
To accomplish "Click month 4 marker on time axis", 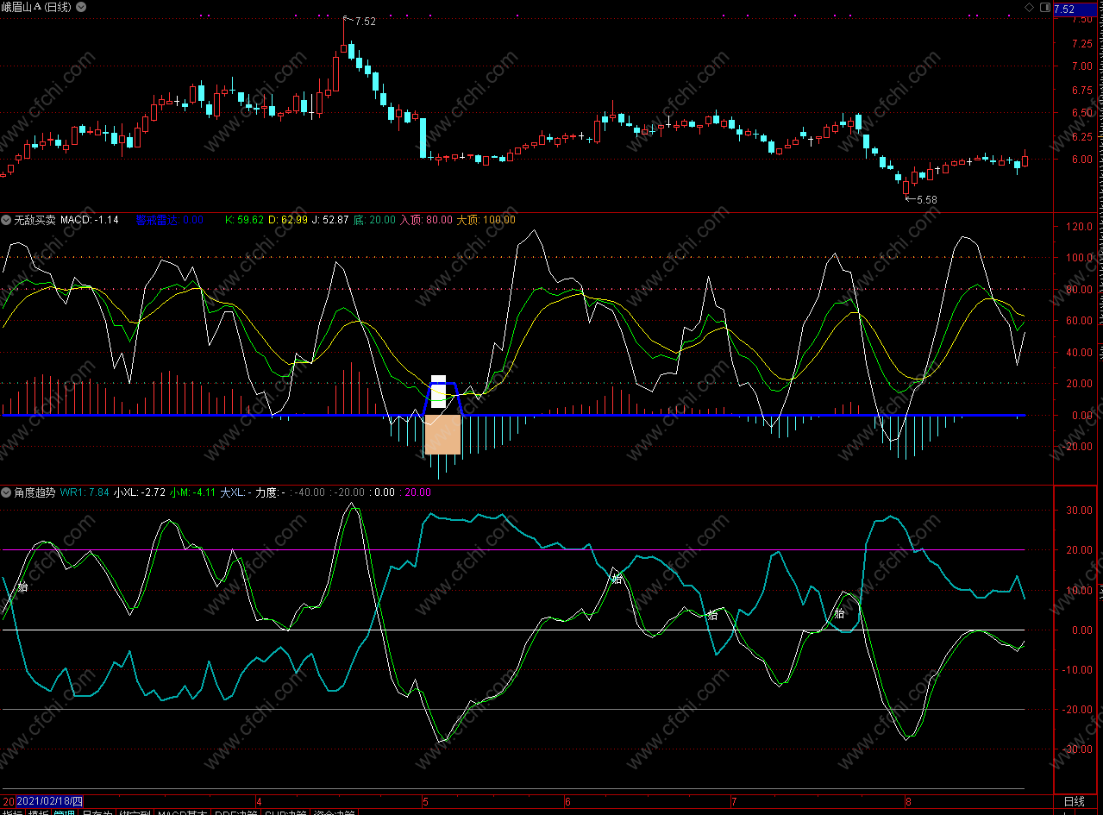I will (x=260, y=801).
